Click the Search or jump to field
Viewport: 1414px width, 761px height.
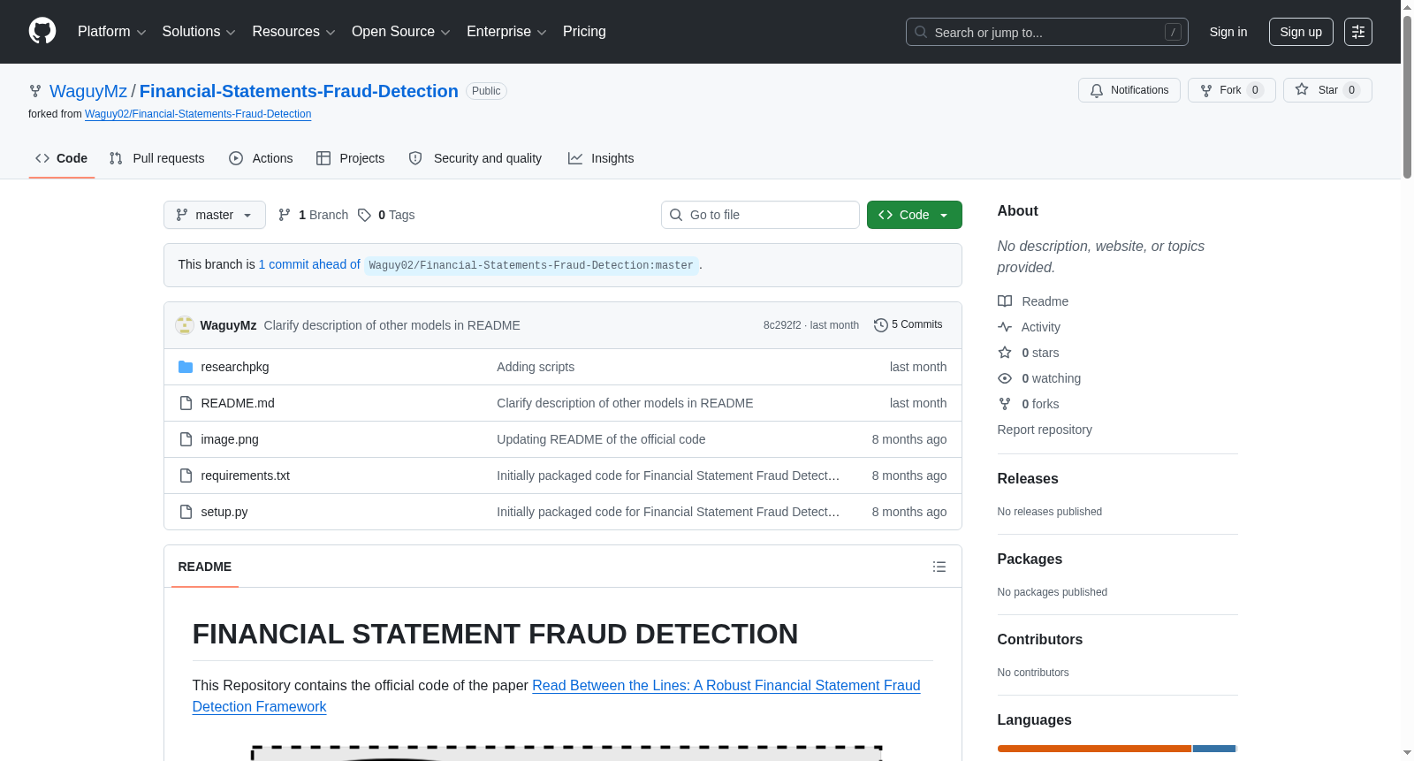click(x=1047, y=32)
